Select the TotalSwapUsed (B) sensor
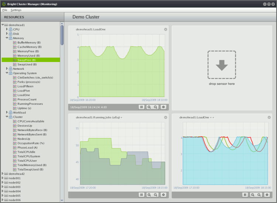 tap(30, 169)
